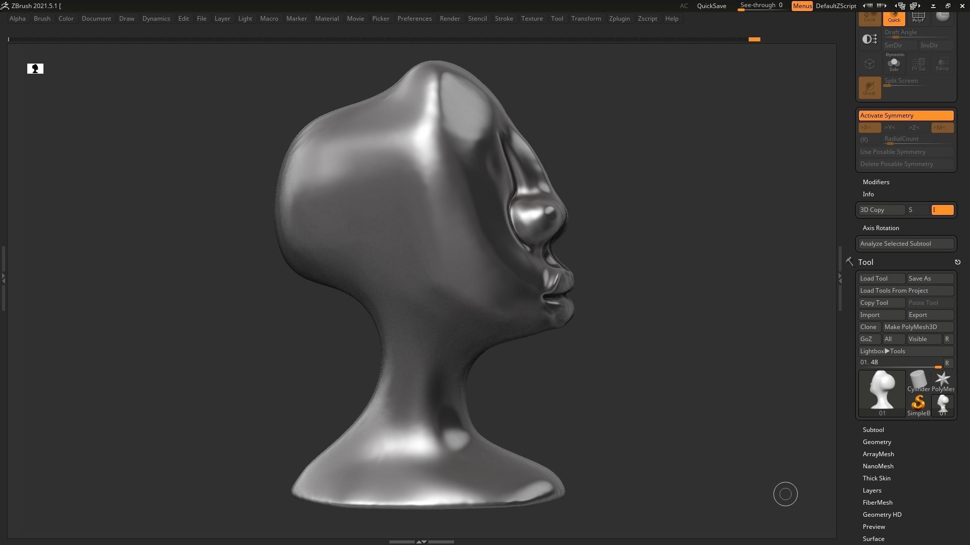Toggle the >X< symmetry axis
This screenshot has width=970, height=545.
[x=869, y=128]
